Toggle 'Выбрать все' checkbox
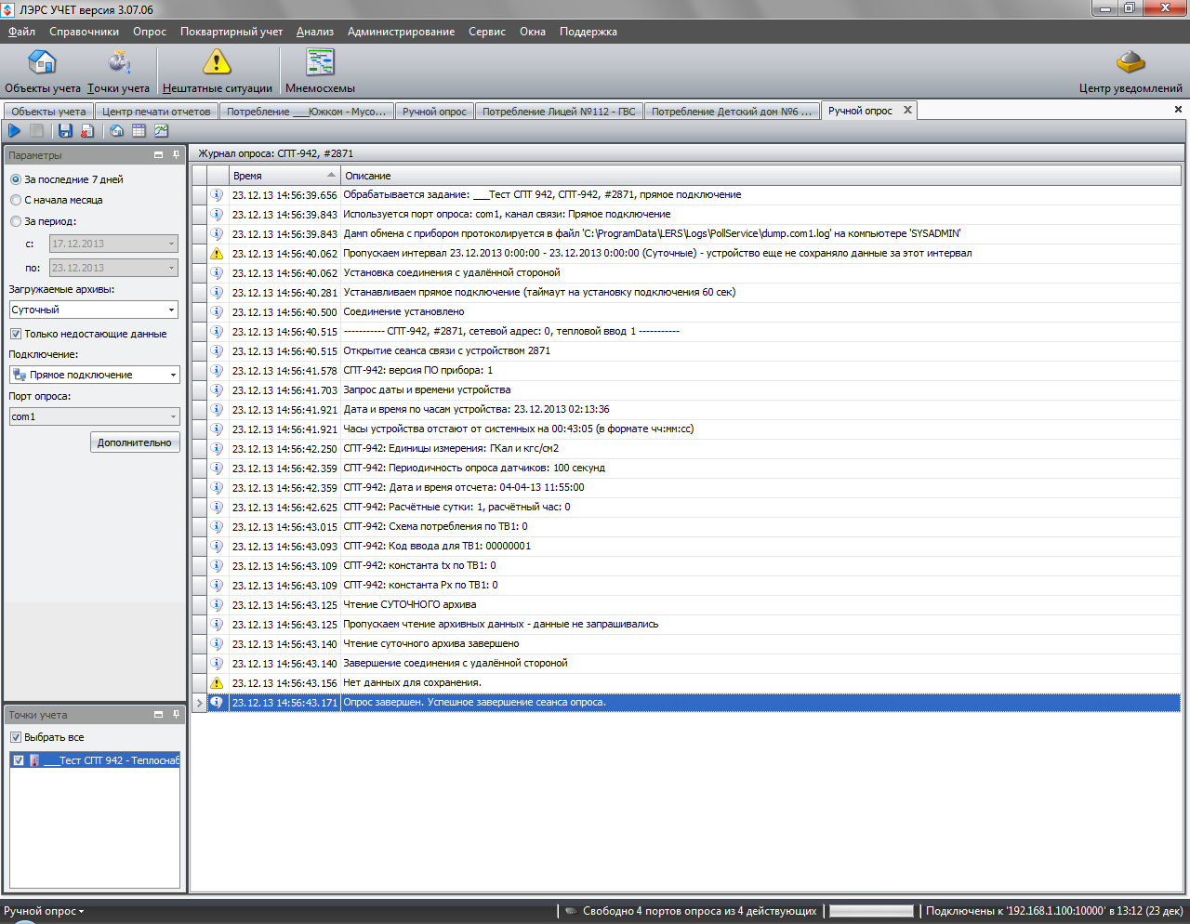Image resolution: width=1190 pixels, height=924 pixels. 16,737
